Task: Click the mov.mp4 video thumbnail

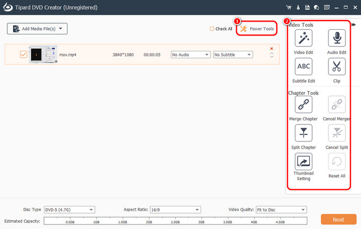Action: point(42,54)
